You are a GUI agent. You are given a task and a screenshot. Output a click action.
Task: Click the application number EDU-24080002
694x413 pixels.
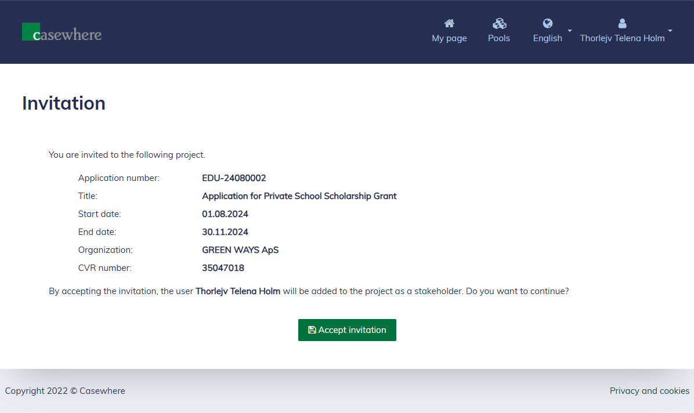[234, 178]
